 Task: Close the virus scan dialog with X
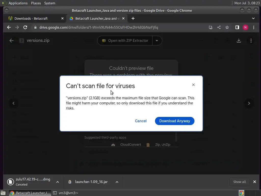point(193,85)
